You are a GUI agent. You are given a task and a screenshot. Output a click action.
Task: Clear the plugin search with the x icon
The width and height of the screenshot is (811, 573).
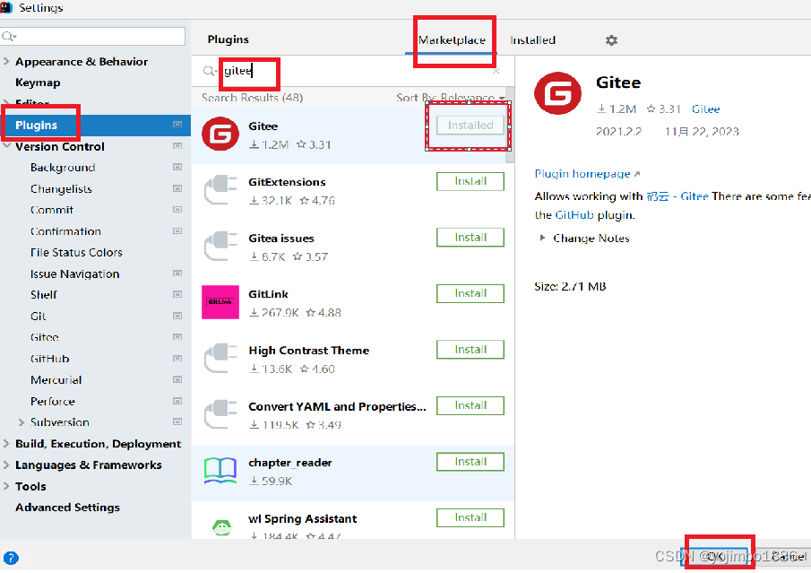(496, 71)
